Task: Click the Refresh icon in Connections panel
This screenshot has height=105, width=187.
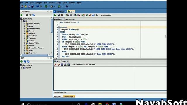Action: coord(27,15)
